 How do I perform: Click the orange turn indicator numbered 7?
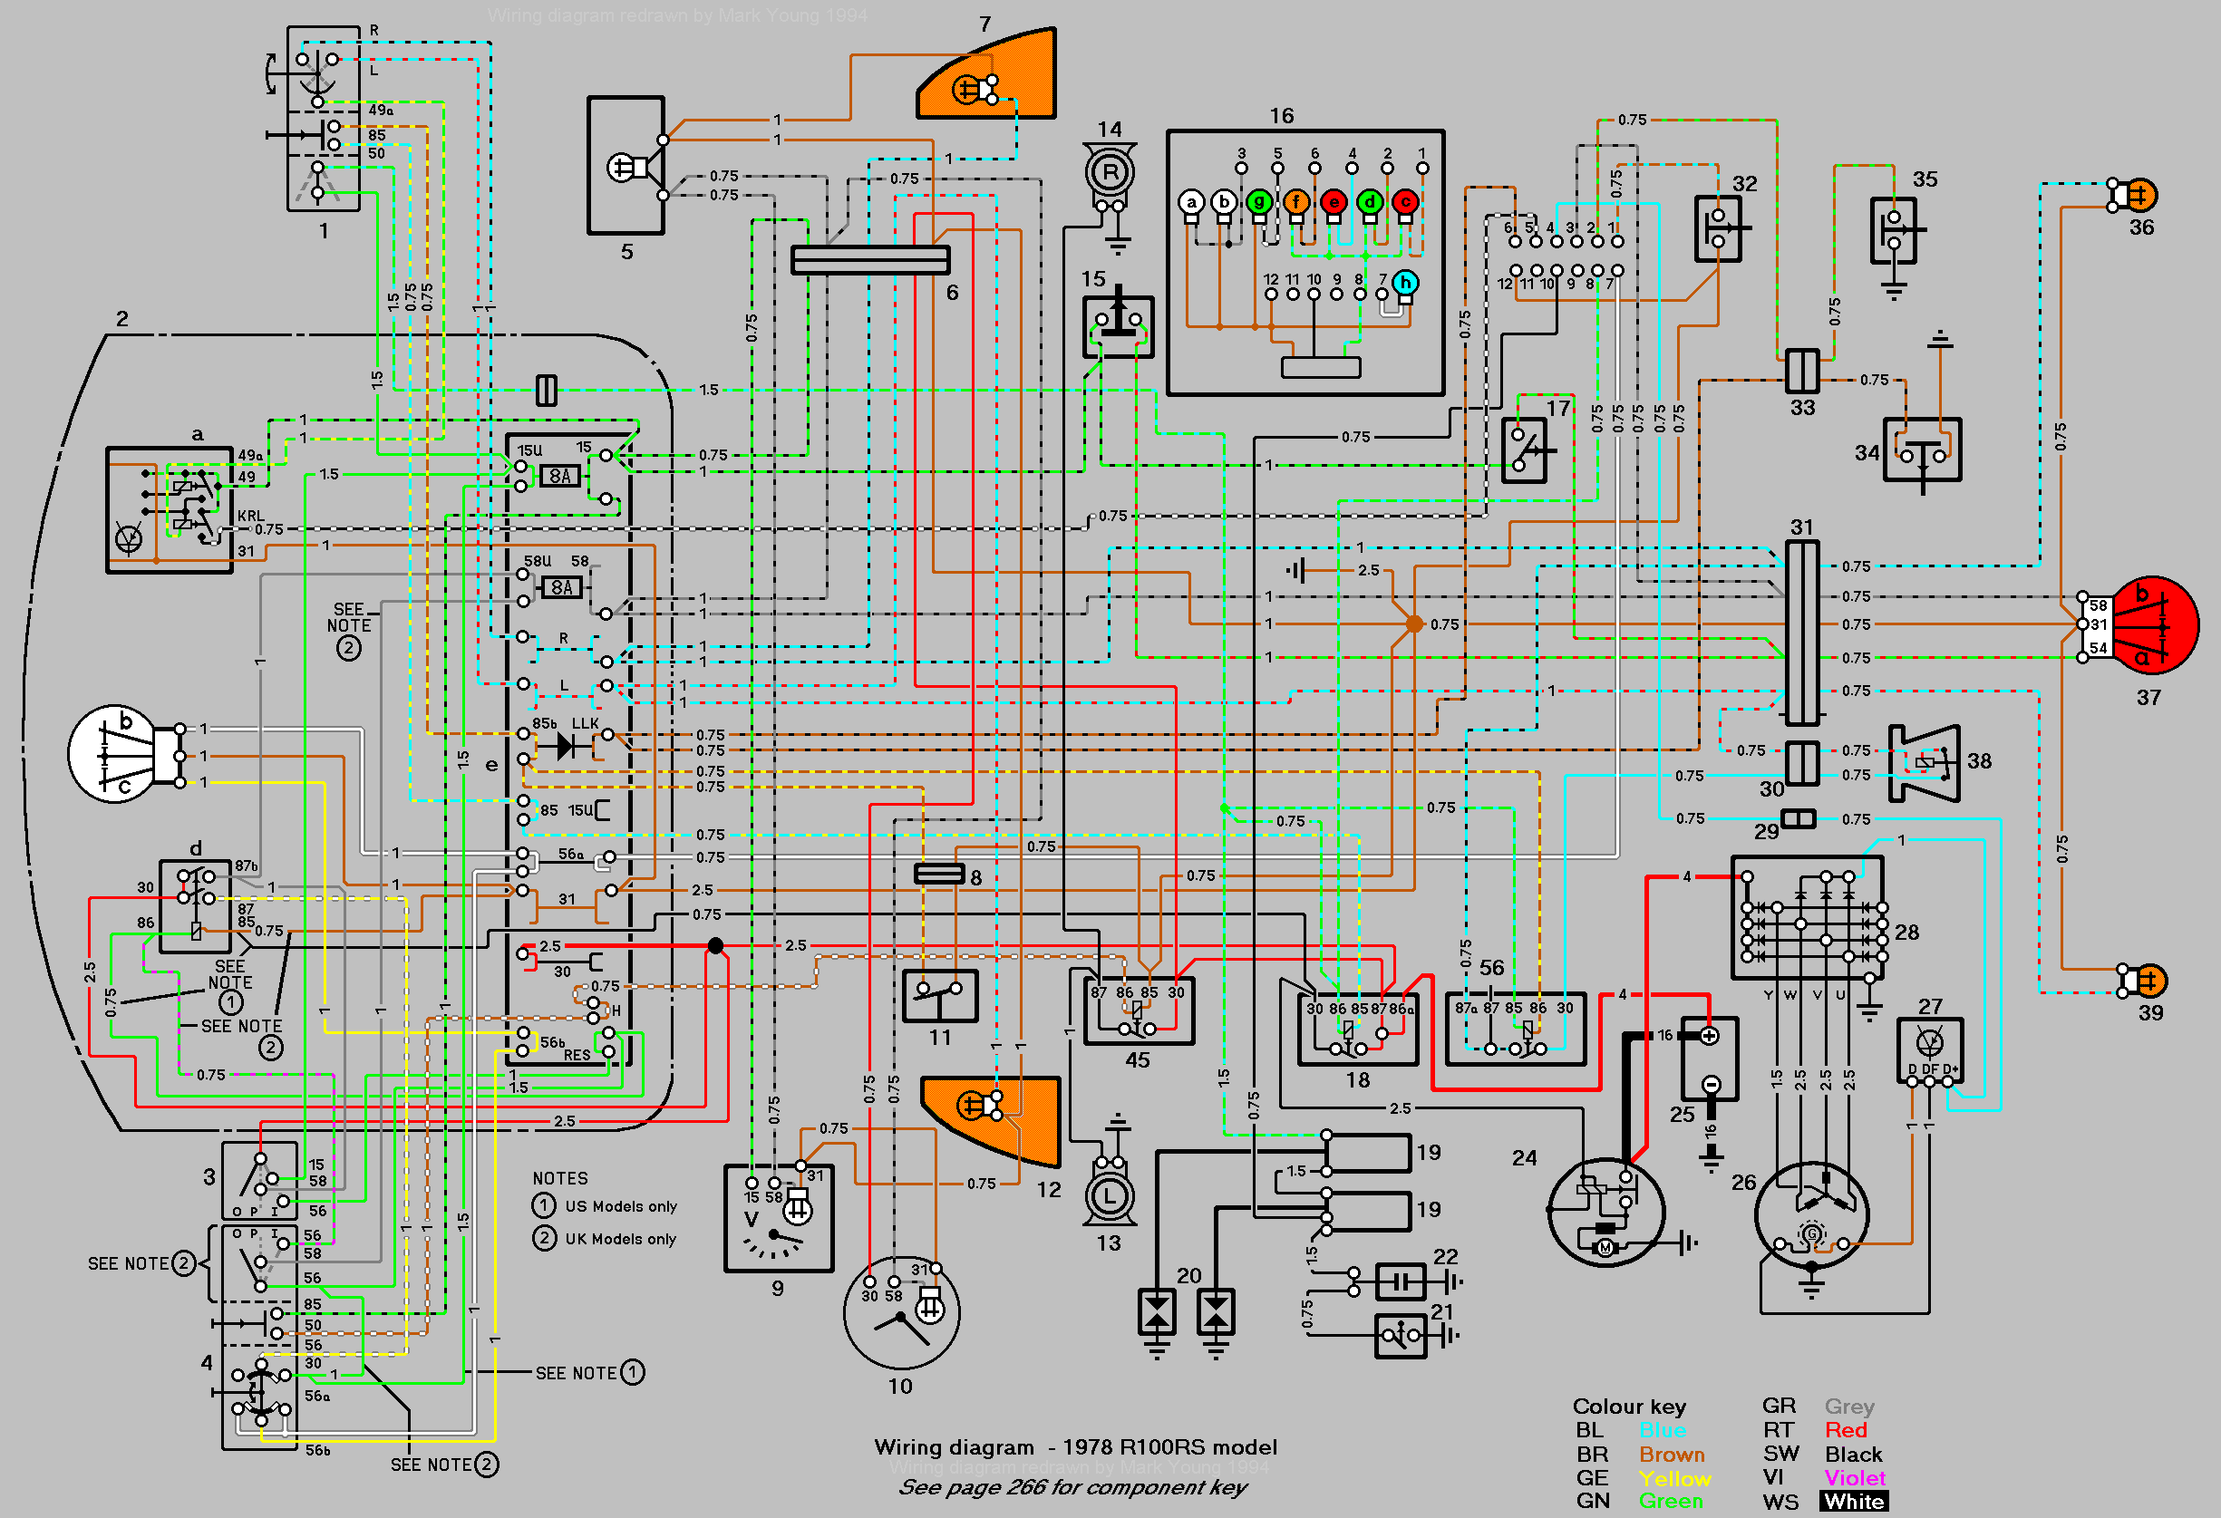pyautogui.click(x=987, y=75)
